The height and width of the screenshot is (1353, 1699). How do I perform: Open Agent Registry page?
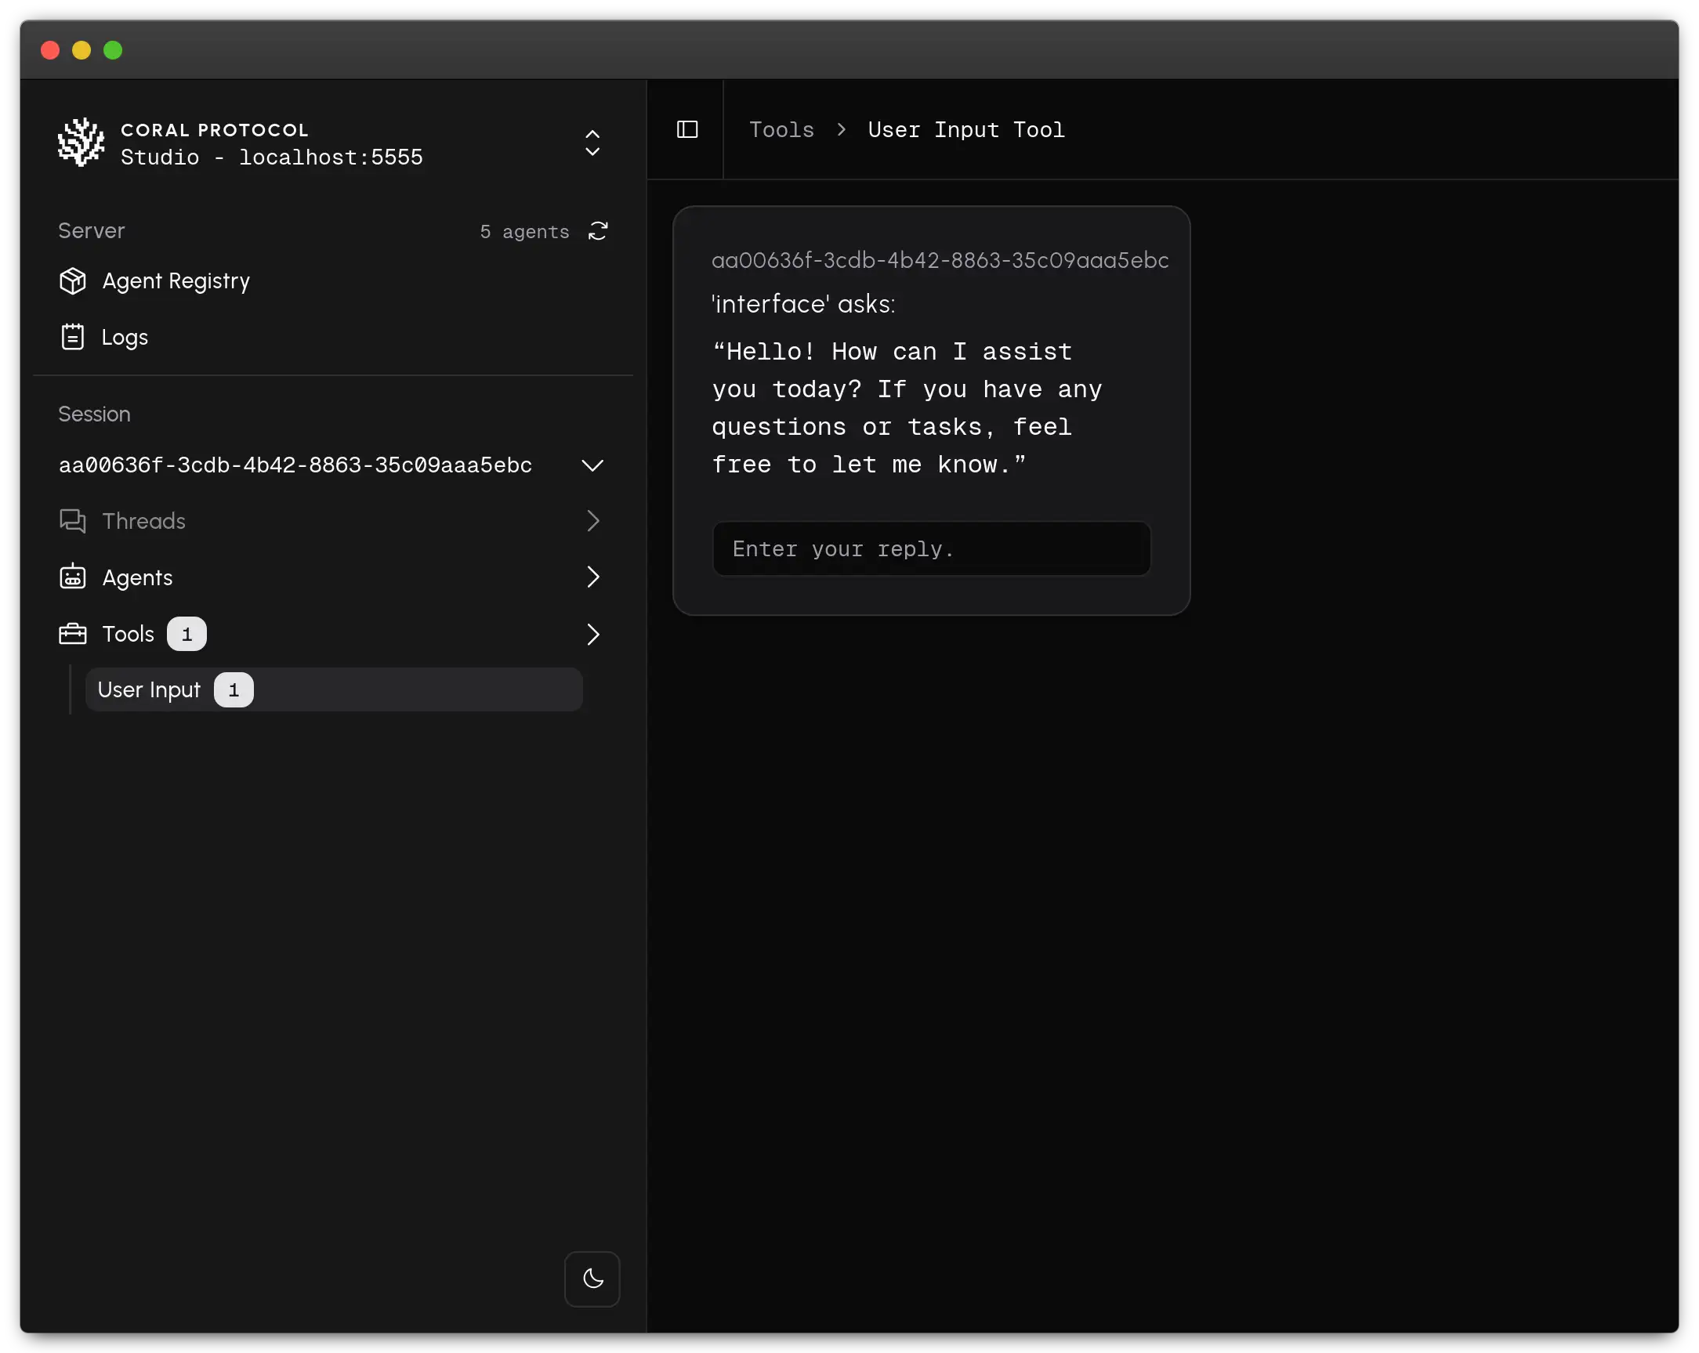[176, 281]
